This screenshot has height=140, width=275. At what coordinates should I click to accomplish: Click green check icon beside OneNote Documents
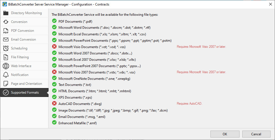[x=54, y=78]
